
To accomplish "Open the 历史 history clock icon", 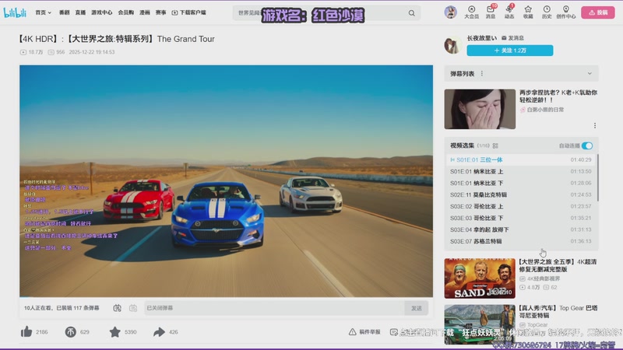I will coord(547,12).
